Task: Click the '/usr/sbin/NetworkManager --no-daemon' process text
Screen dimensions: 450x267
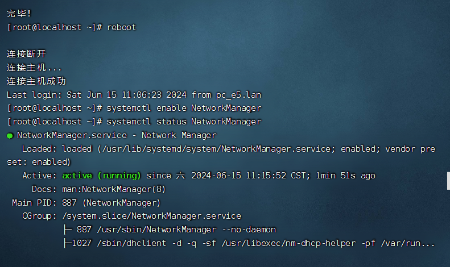Action: click(187, 230)
